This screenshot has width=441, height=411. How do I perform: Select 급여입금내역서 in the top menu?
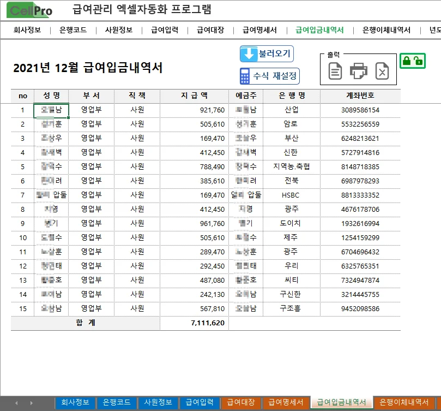tap(319, 30)
